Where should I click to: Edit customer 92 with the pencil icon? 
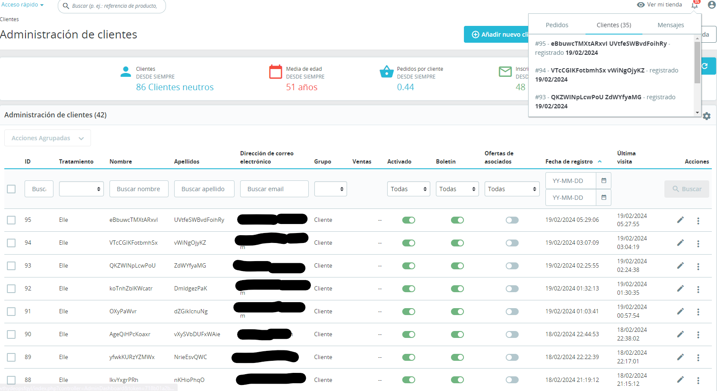(680, 289)
